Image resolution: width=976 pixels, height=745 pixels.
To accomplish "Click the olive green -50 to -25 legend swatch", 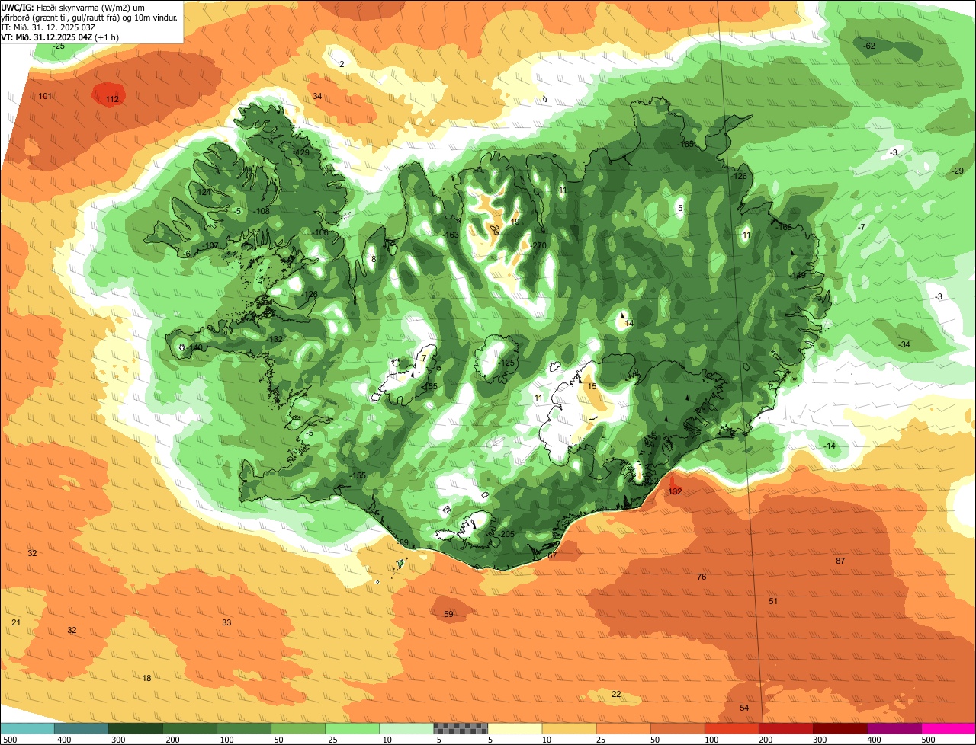I will tap(298, 728).
